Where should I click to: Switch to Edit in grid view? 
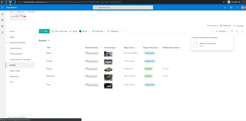coord(60,31)
